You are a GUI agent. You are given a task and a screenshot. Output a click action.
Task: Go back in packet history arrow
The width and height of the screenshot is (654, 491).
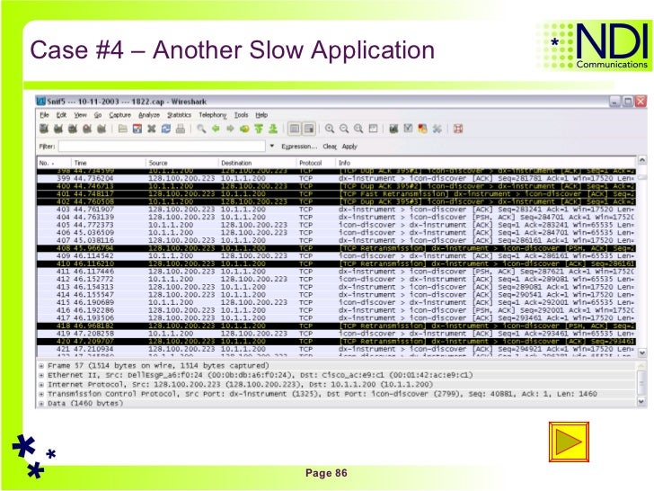(216, 129)
